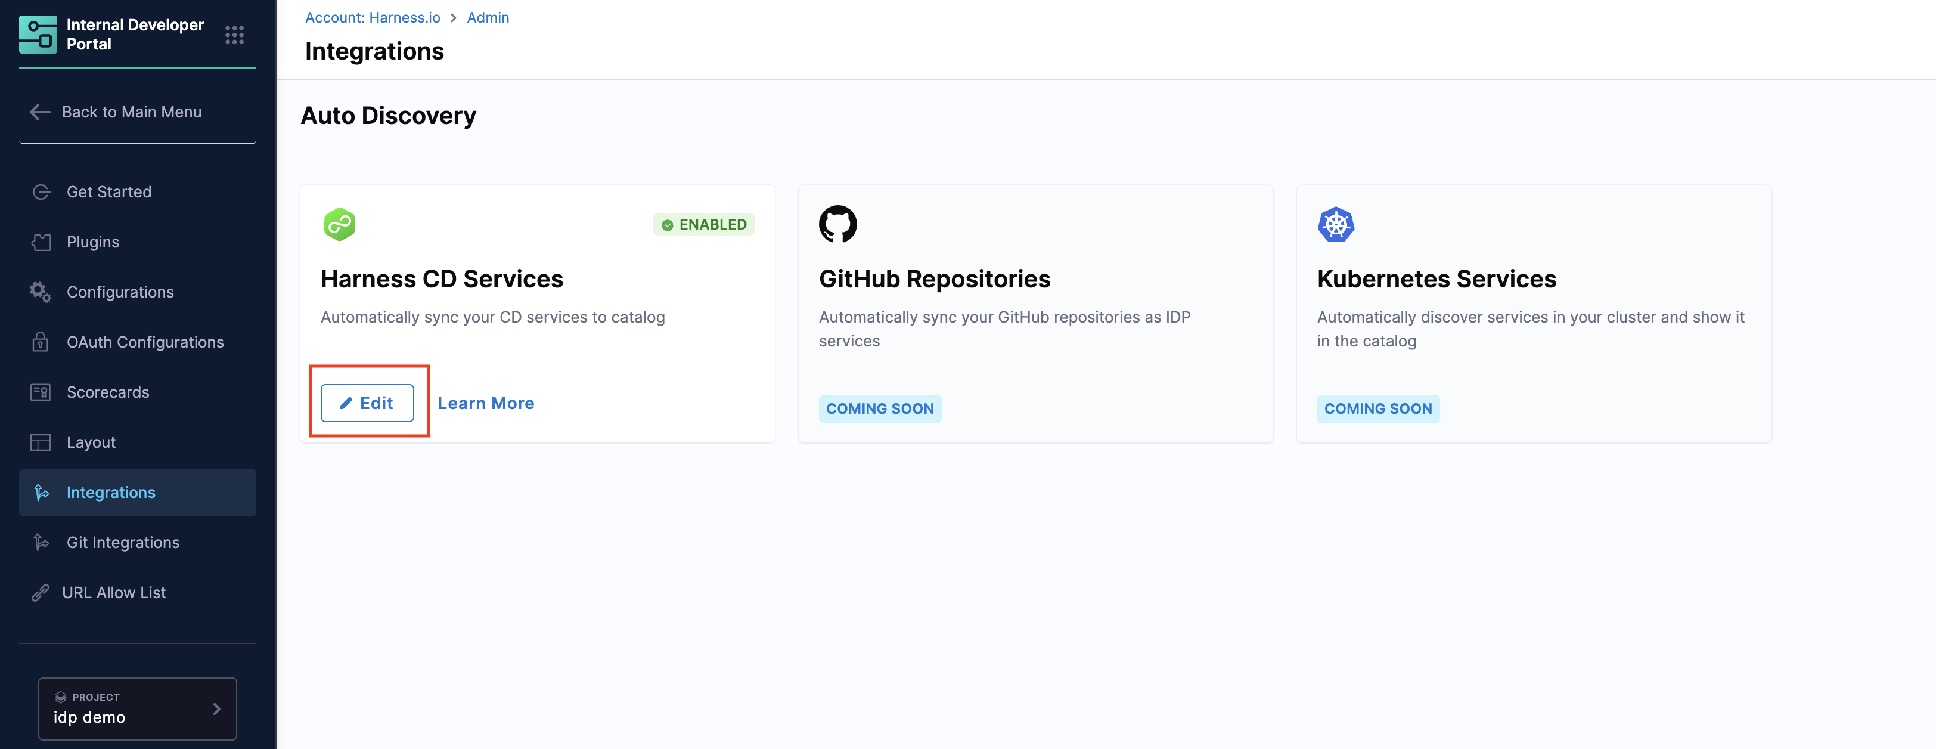
Task: Expand the idp demo project selector
Action: (x=138, y=708)
